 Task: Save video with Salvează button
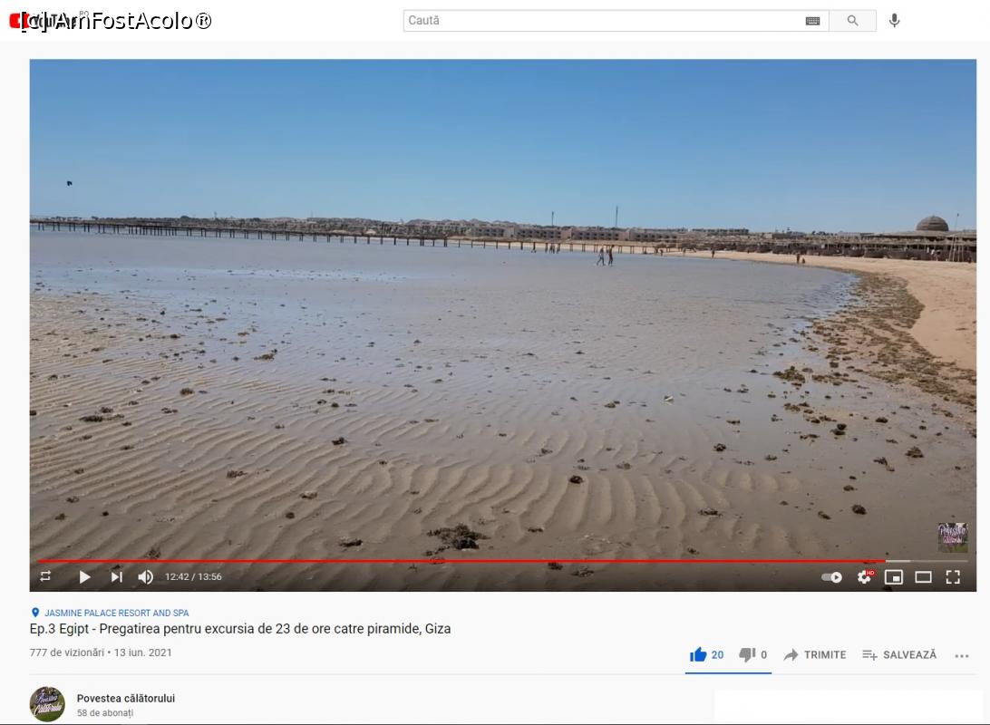pyautogui.click(x=899, y=655)
